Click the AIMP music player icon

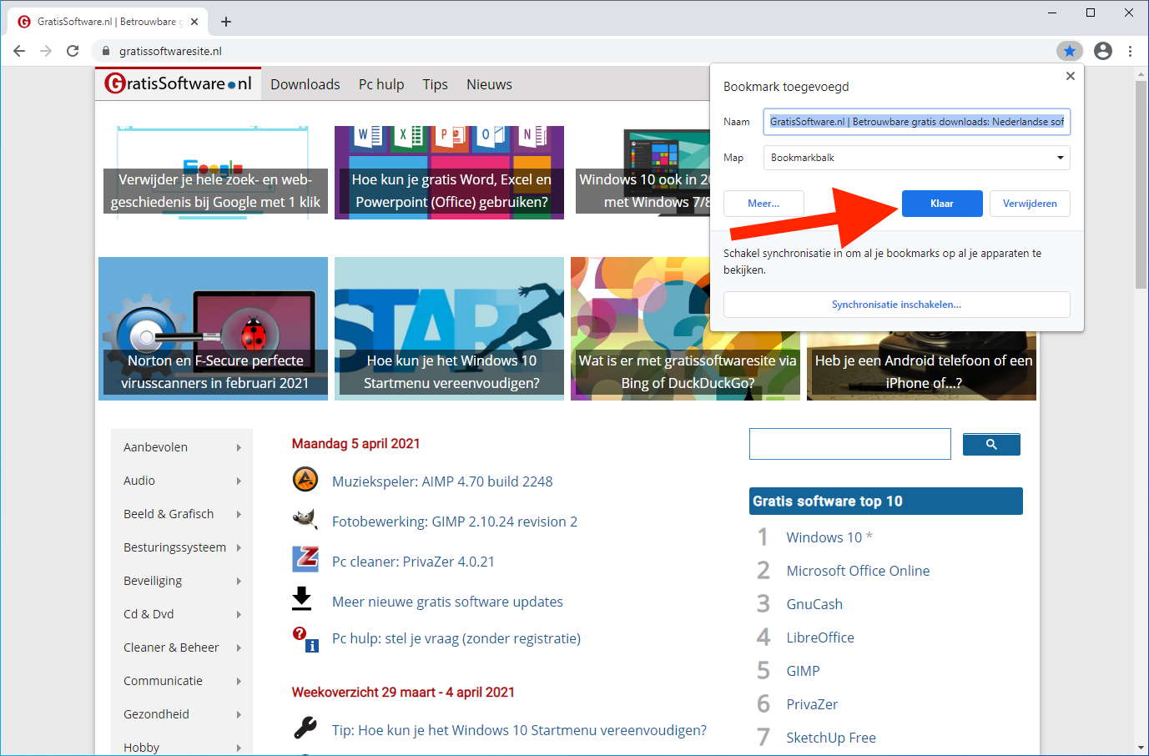point(305,480)
